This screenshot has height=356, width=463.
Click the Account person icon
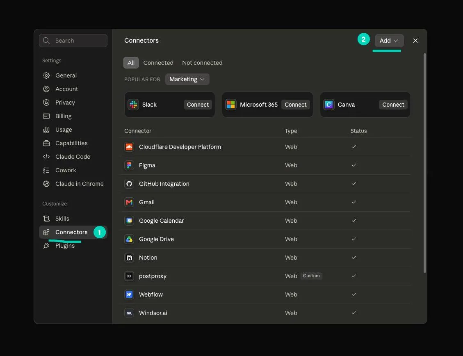pos(46,89)
